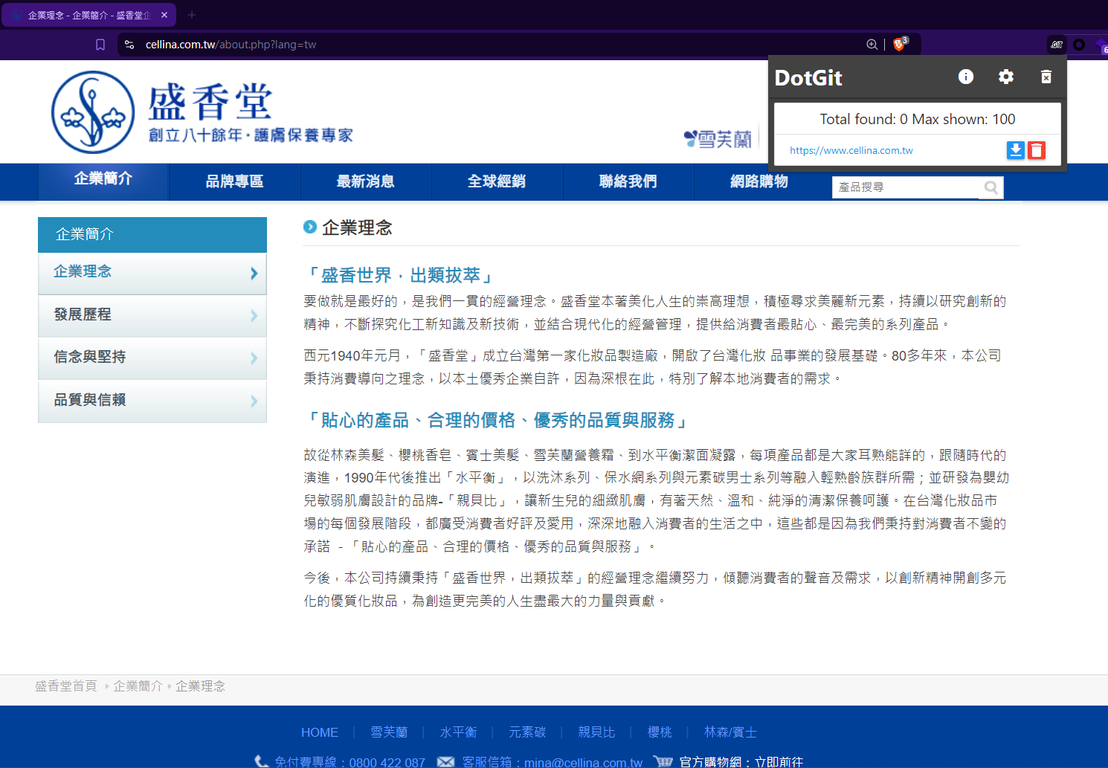Click the black circle extension icon
1108x768 pixels.
(1079, 45)
